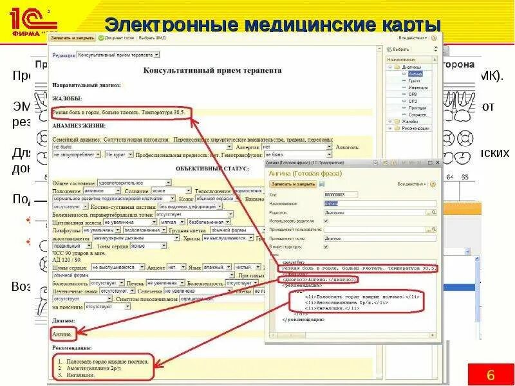Collapse the 'Диагнозы' tree node

coord(390,67)
